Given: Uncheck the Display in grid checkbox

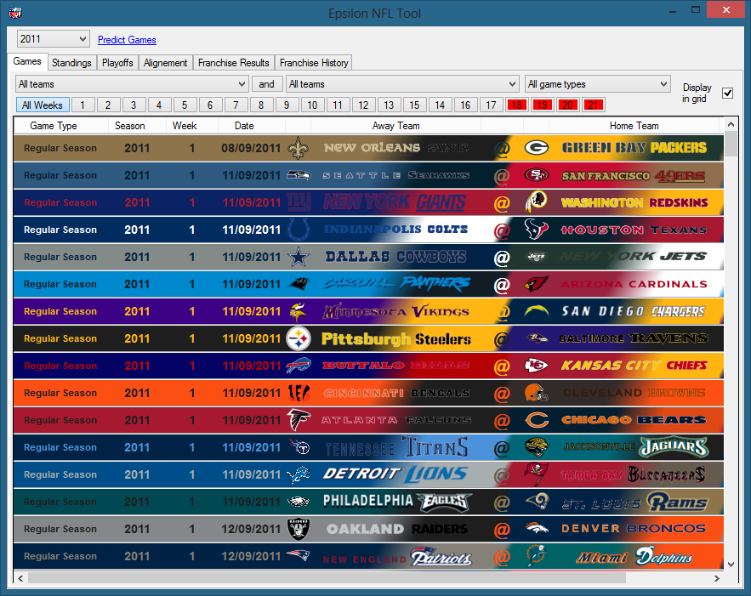Looking at the screenshot, I should 727,93.
